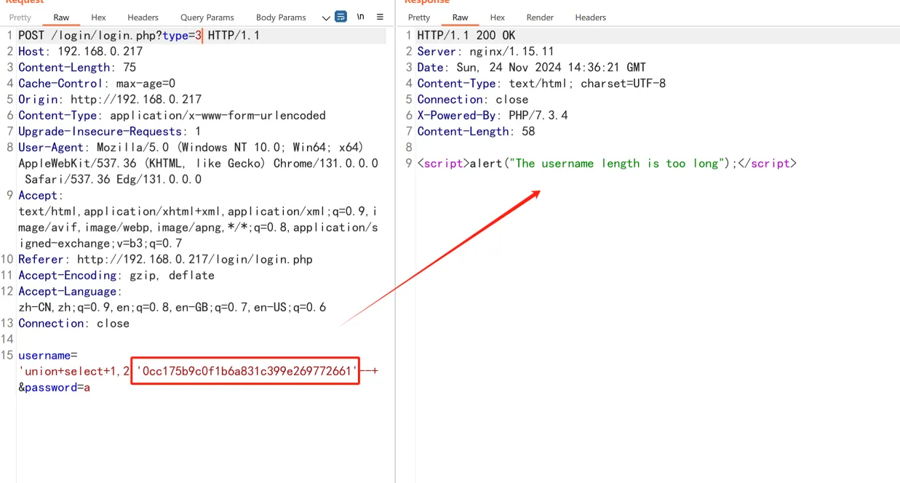Click the User-Agent header line

point(198,164)
